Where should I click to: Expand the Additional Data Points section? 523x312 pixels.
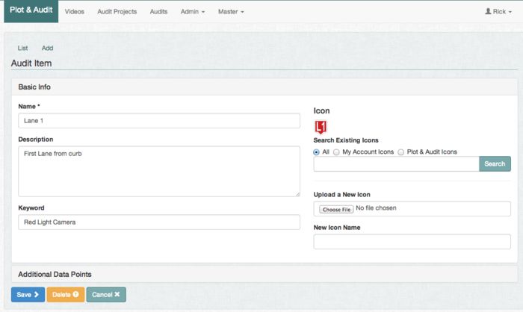[x=55, y=275]
